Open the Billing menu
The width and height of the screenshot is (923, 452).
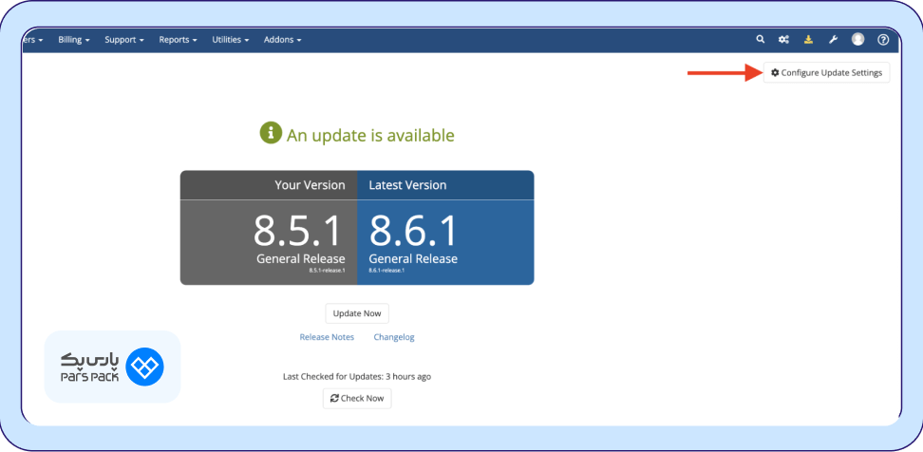74,40
